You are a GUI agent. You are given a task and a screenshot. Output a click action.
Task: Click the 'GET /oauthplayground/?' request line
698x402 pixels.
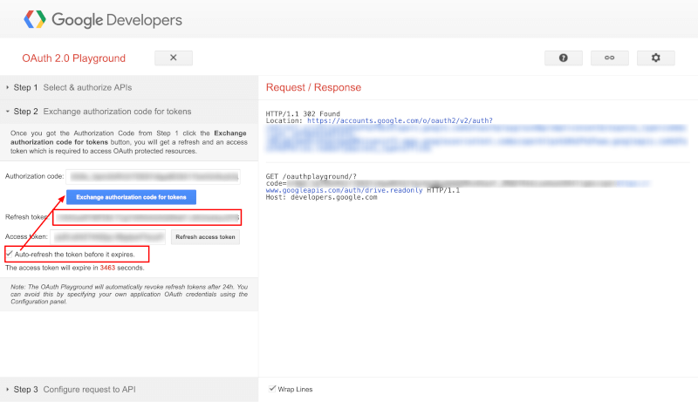tap(311, 176)
